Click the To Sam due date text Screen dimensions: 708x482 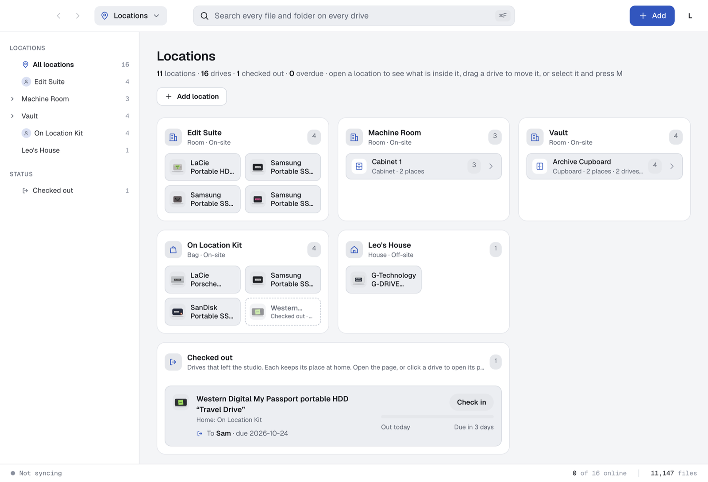click(247, 433)
